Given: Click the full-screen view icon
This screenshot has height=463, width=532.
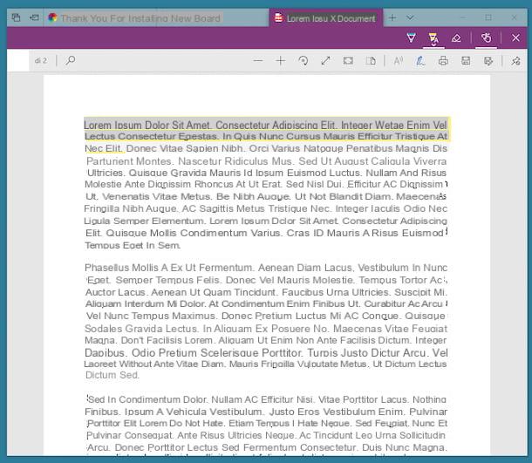Looking at the screenshot, I should (x=348, y=61).
